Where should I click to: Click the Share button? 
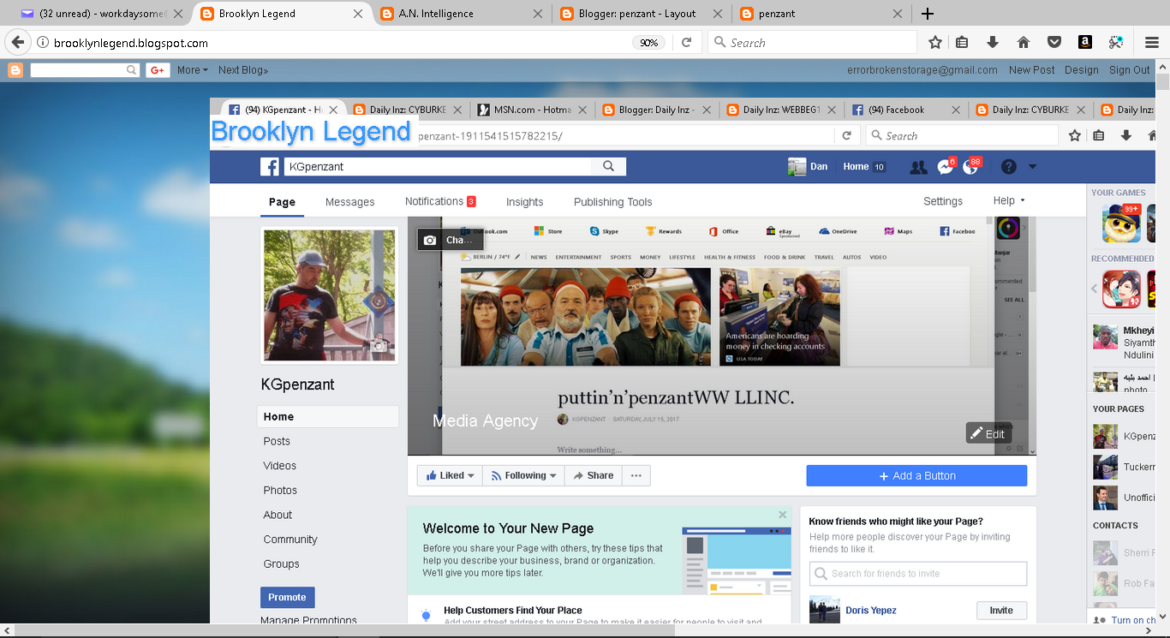[593, 475]
